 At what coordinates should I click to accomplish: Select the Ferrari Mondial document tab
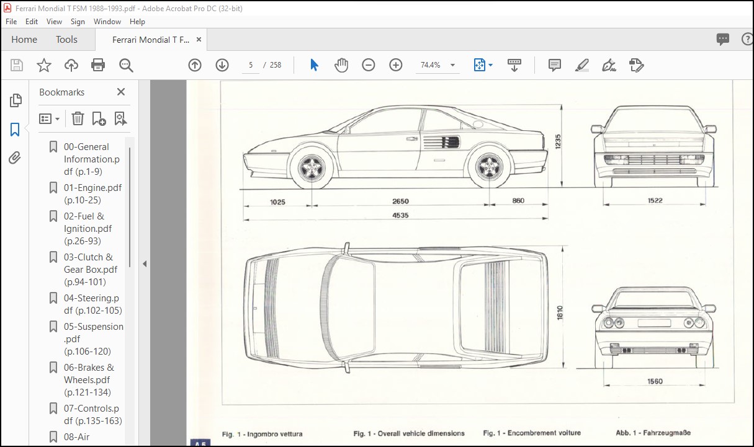pos(150,40)
